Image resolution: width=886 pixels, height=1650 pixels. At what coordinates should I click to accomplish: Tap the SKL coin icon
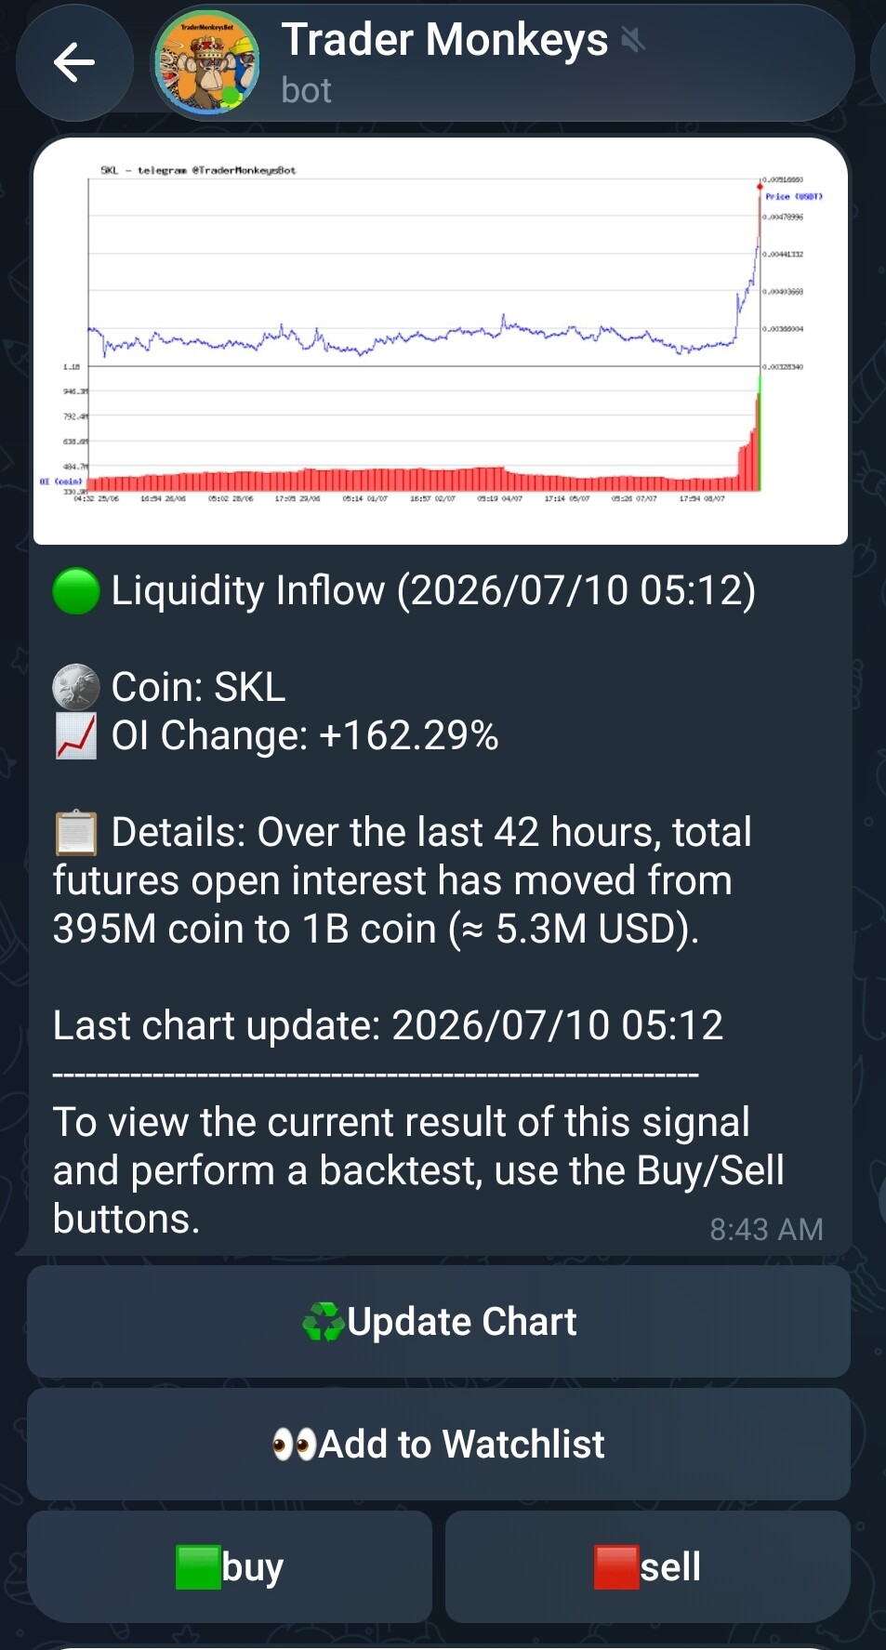pyautogui.click(x=76, y=688)
